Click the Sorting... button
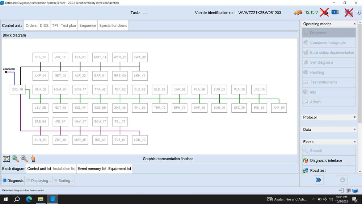Viewport: 362px width, 204px height. coord(63,181)
